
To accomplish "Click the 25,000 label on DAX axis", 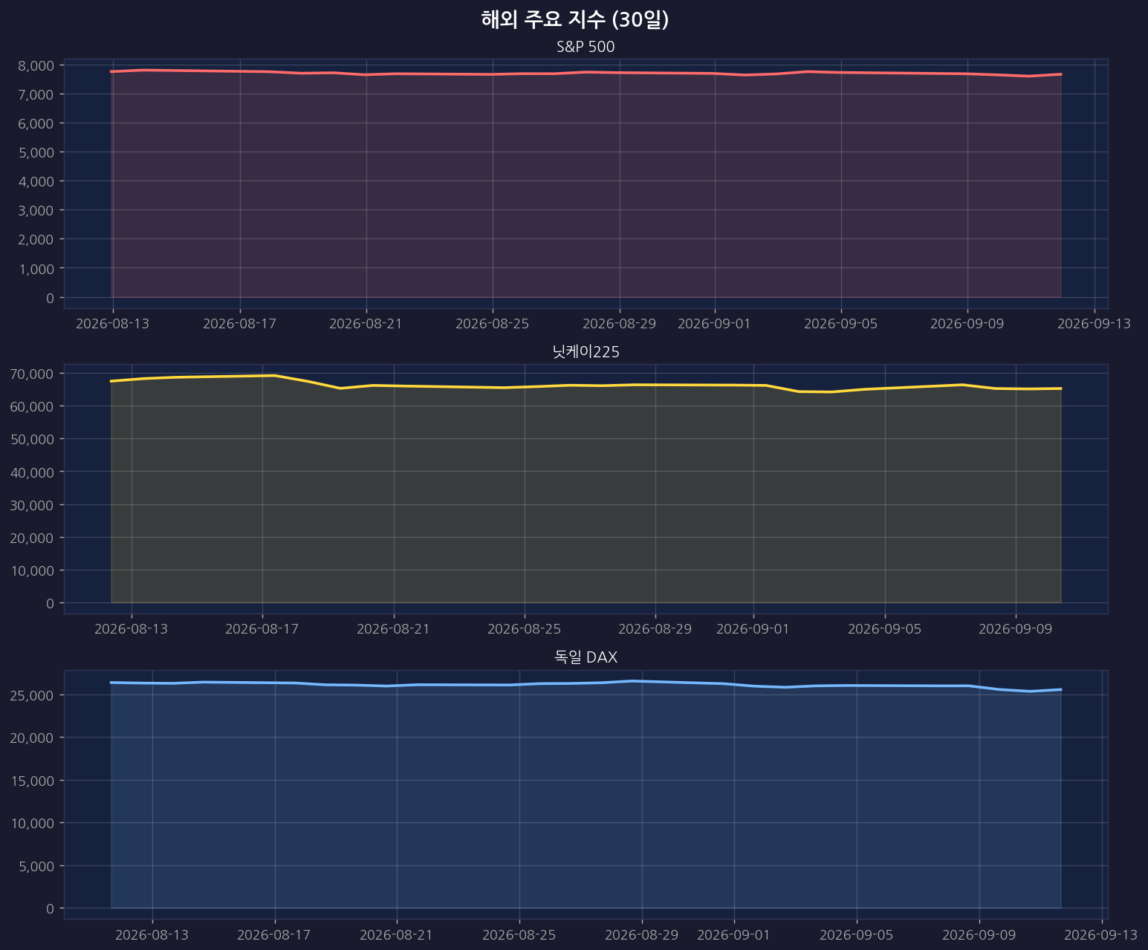I will point(33,695).
